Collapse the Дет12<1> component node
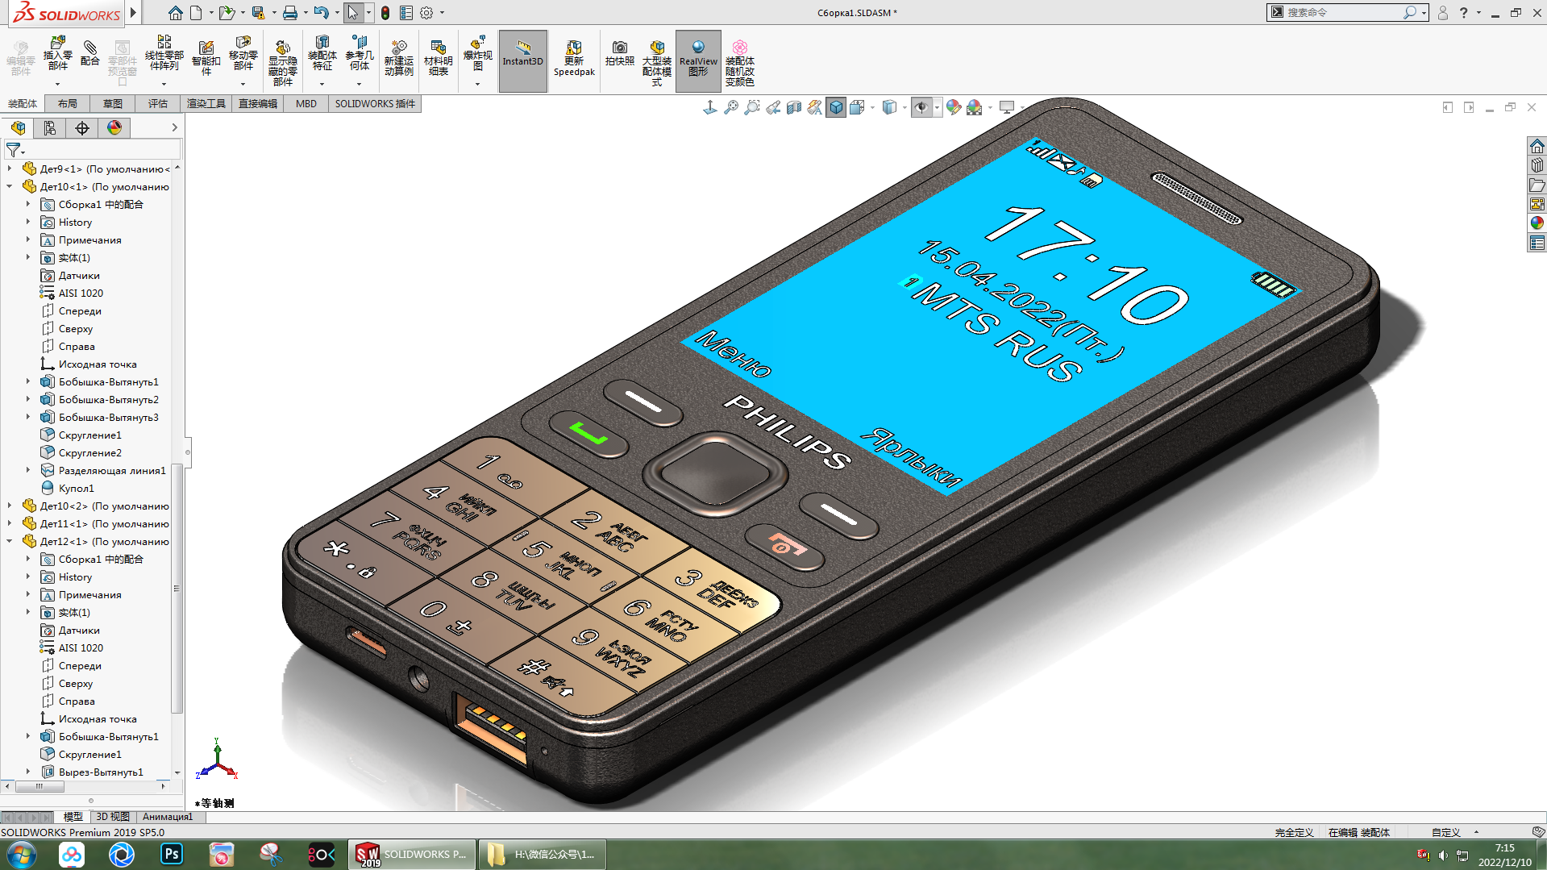 (9, 541)
